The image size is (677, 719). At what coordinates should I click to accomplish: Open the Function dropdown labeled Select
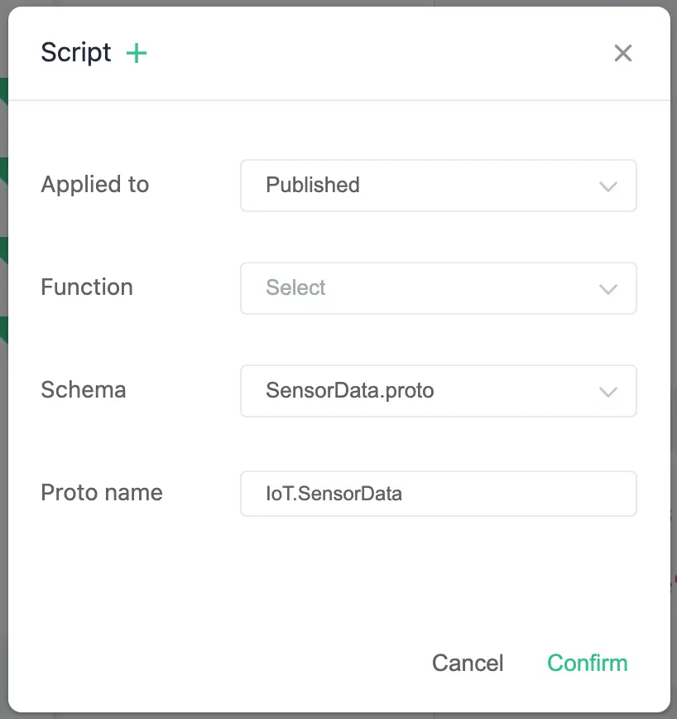coord(439,288)
